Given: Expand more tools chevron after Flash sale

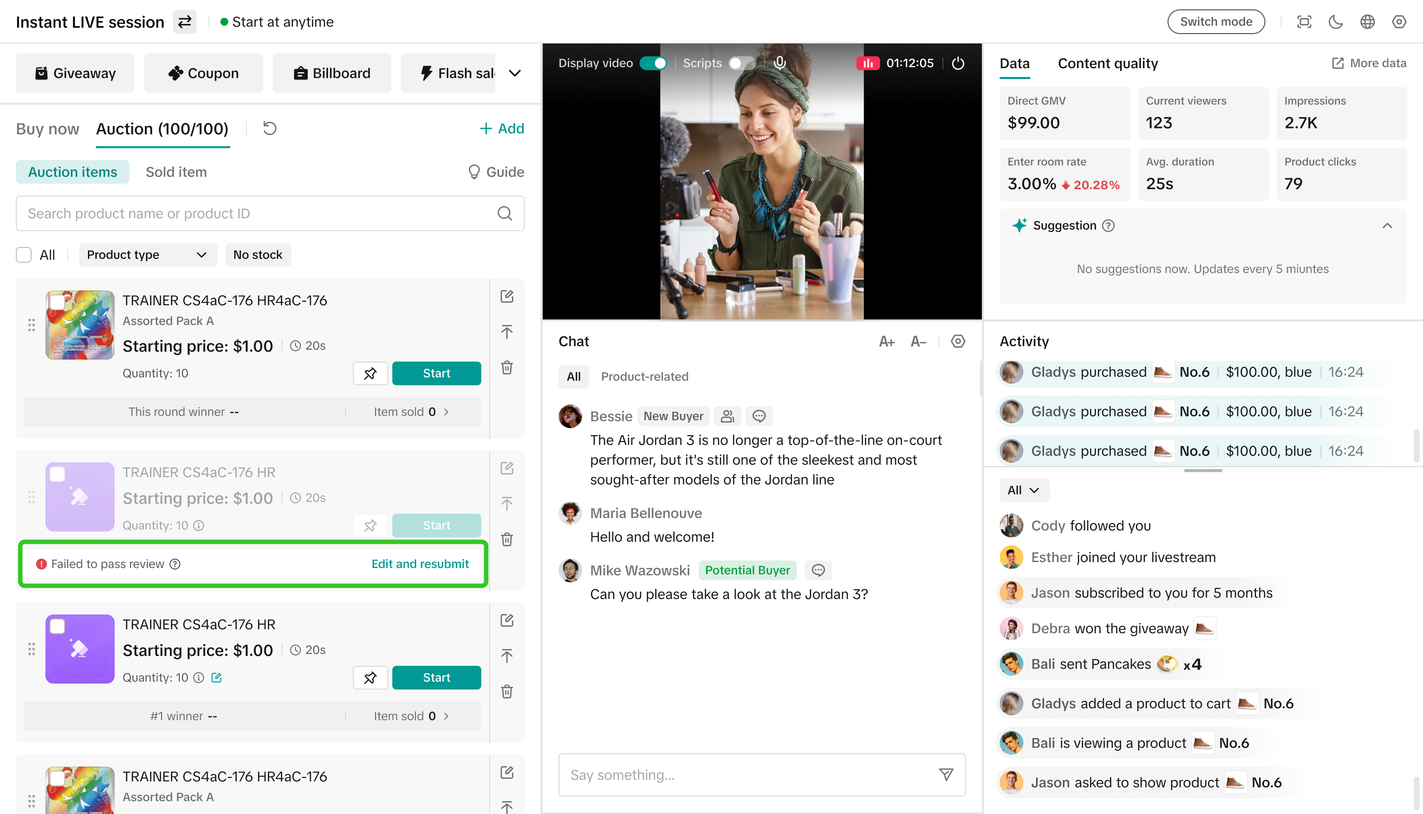Looking at the screenshot, I should pyautogui.click(x=515, y=73).
